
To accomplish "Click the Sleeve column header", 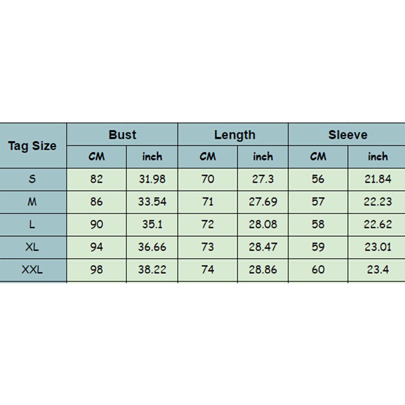I will pos(348,135).
